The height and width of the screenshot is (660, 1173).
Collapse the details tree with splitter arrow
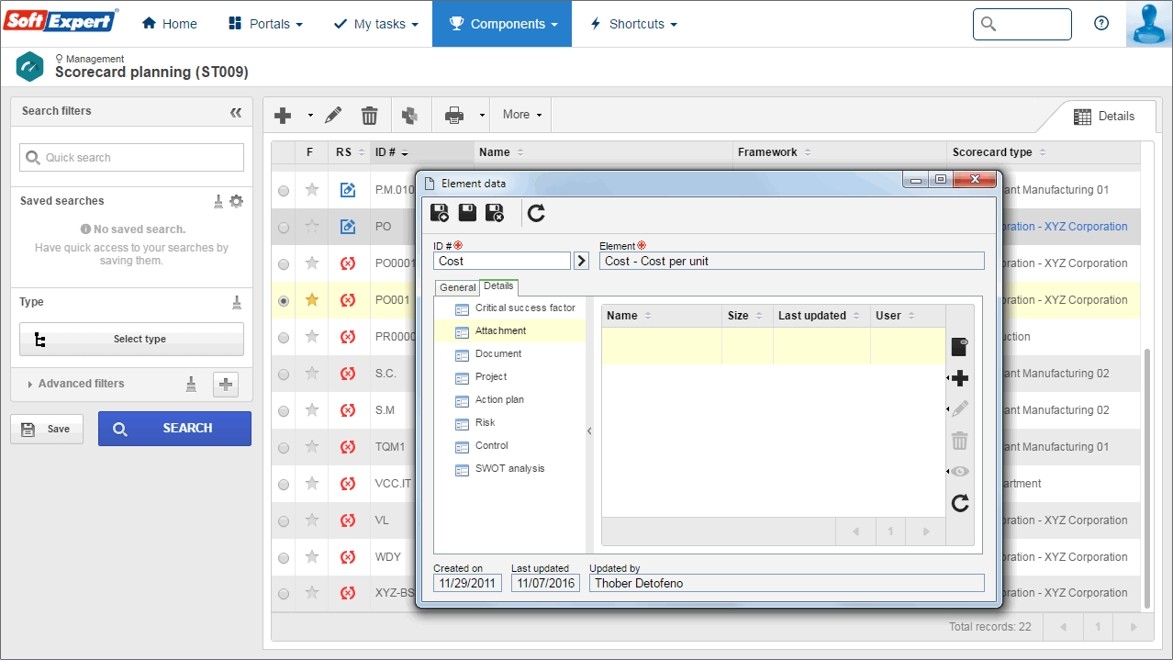tap(589, 431)
